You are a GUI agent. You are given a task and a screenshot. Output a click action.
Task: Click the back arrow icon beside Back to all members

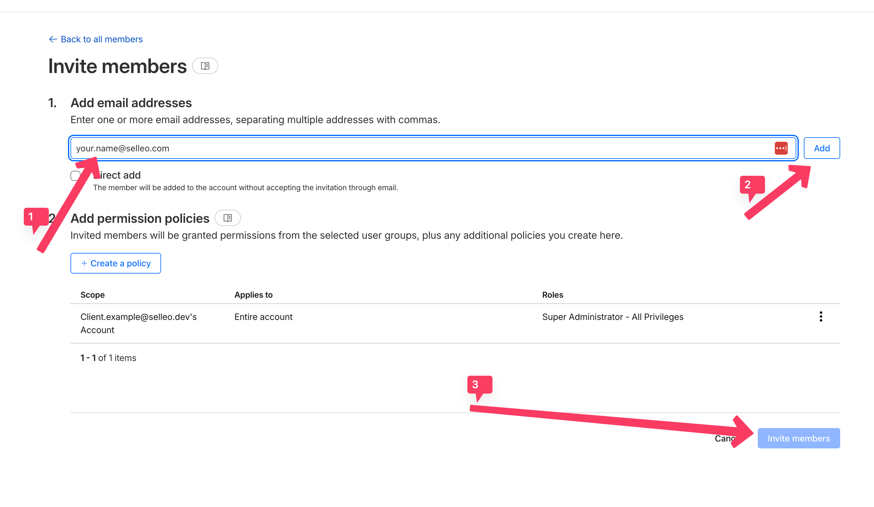(x=53, y=39)
